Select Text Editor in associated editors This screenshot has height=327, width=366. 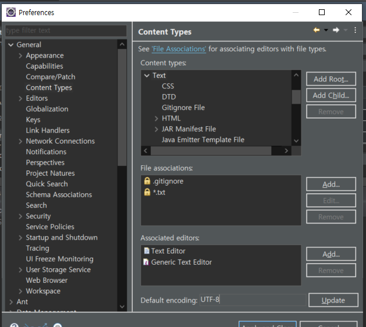(168, 251)
